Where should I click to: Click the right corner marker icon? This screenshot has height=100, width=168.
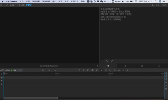coord(88,70)
